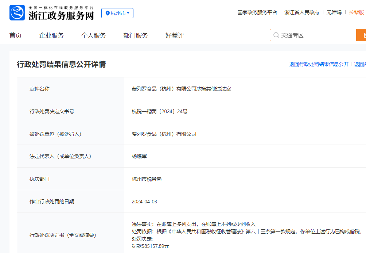The height and width of the screenshot is (253, 366).
Task: Go to 企业服务 in the navigation bar
Action: click(x=51, y=35)
